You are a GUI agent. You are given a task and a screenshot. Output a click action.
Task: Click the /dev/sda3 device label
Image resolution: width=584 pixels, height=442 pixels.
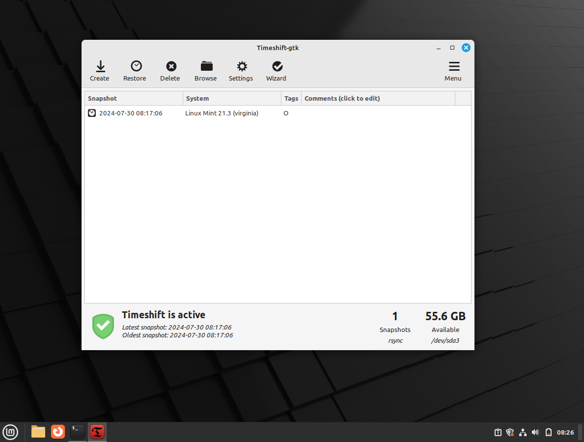pyautogui.click(x=445, y=341)
